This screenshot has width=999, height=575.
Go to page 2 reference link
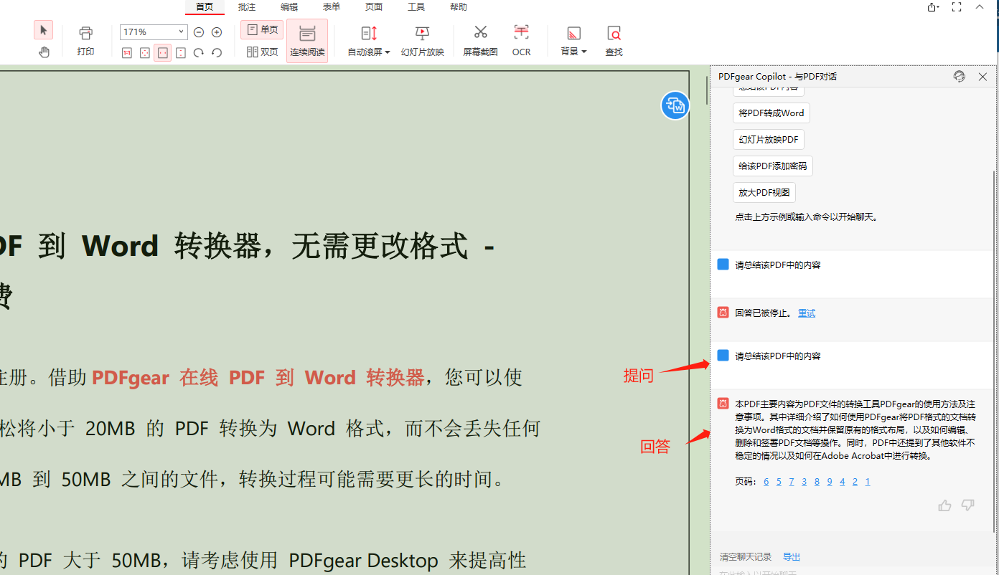click(855, 482)
